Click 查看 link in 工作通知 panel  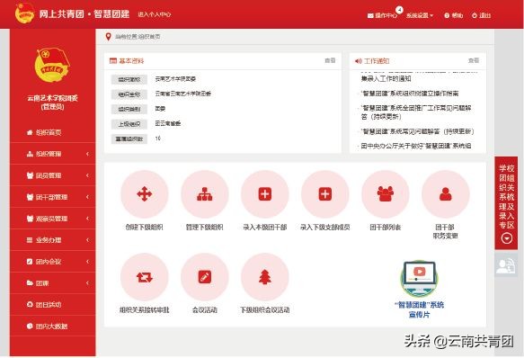point(474,60)
